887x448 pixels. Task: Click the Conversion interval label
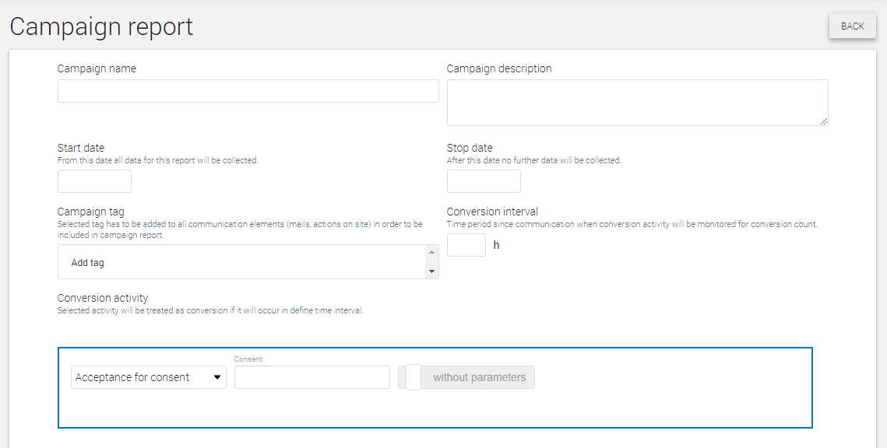click(492, 212)
